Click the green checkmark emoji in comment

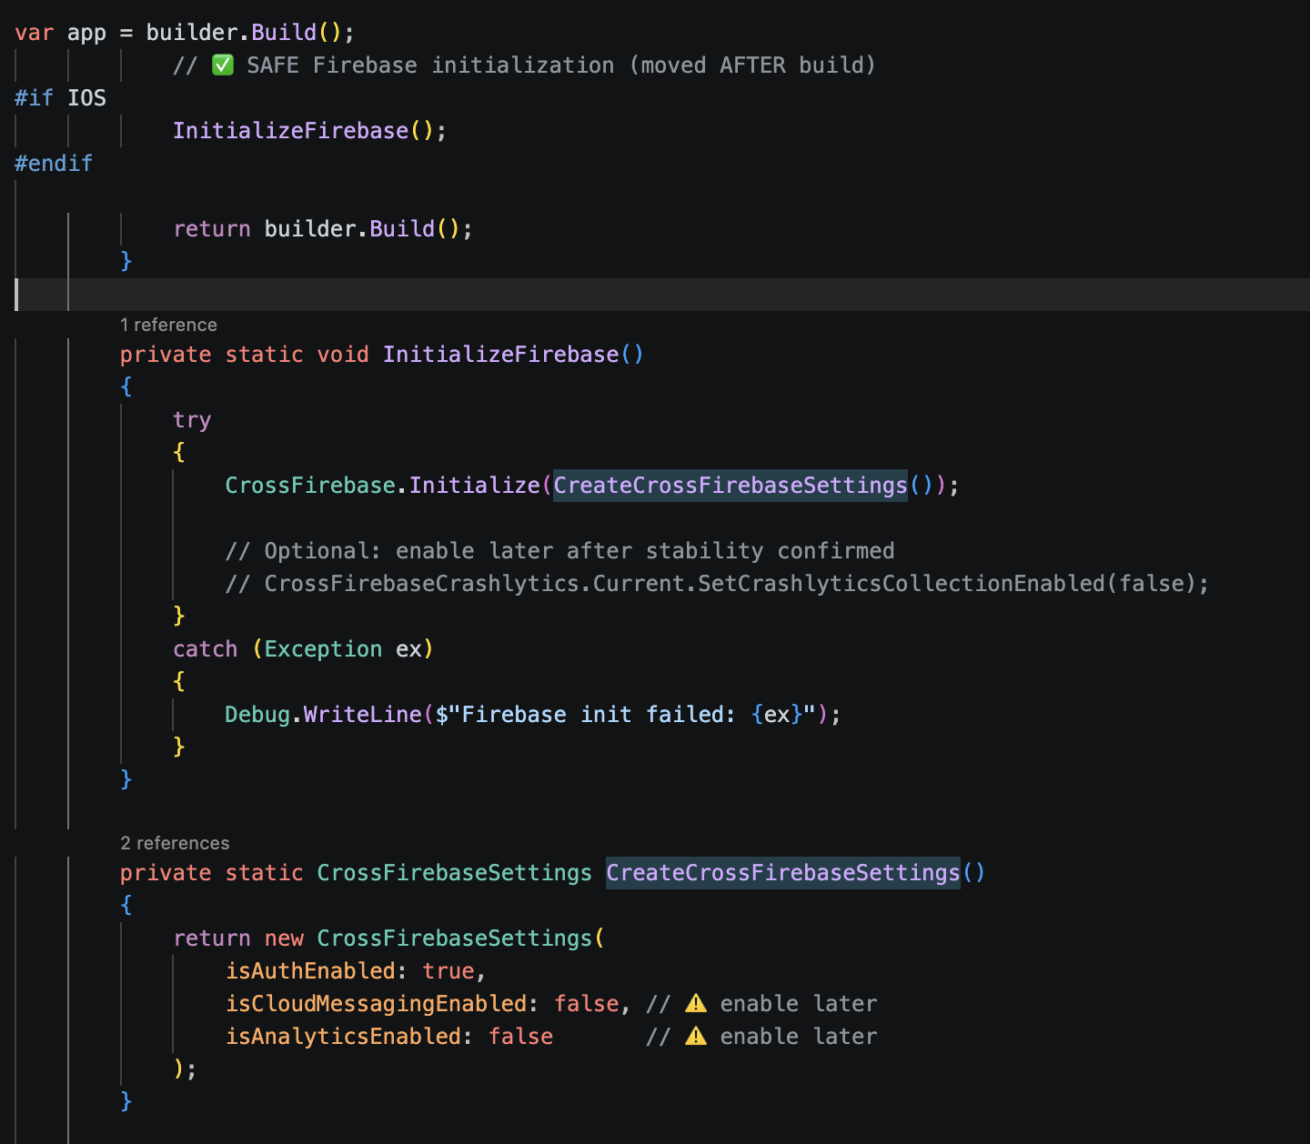(x=223, y=65)
